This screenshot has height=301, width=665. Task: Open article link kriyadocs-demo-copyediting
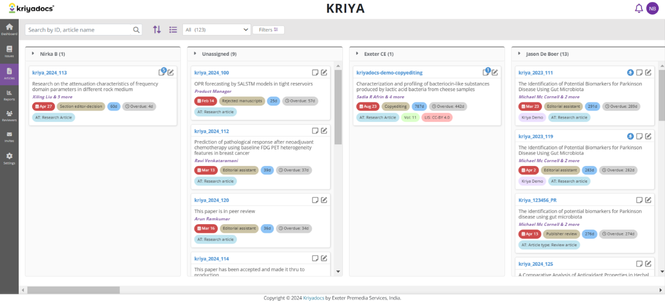[x=389, y=73]
